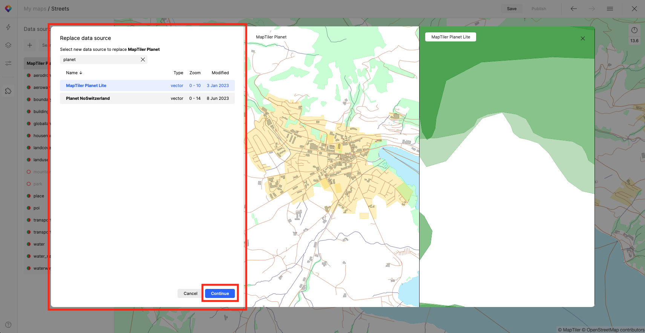This screenshot has height=333, width=645.
Task: Close the MapTiler Planet Lite preview
Action: 582,38
